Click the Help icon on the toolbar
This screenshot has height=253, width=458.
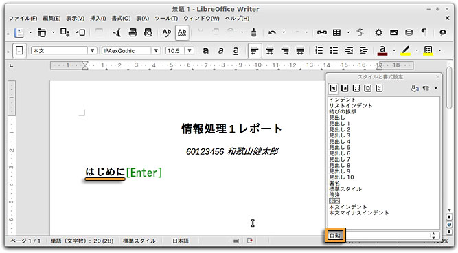[443, 32]
